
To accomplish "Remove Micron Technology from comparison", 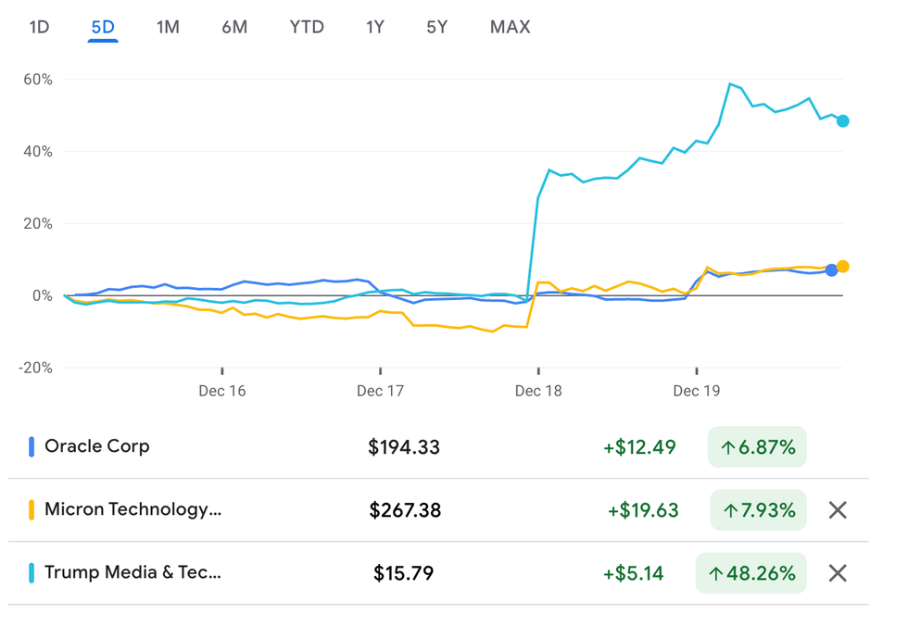I will (838, 510).
